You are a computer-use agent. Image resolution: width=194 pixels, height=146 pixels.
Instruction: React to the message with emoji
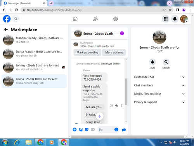click(111, 106)
